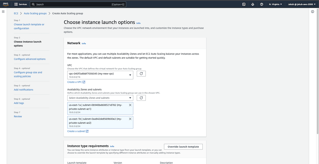Click the AWS logo home icon
Screen dimensions: 319x164
click(x=6, y=4)
